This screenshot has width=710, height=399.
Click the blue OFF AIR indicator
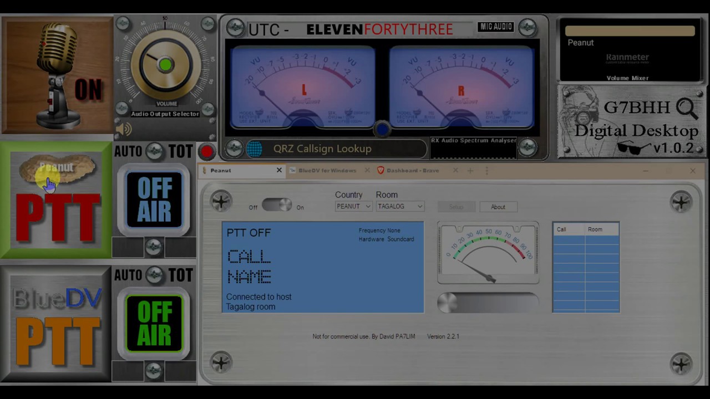[x=154, y=199]
